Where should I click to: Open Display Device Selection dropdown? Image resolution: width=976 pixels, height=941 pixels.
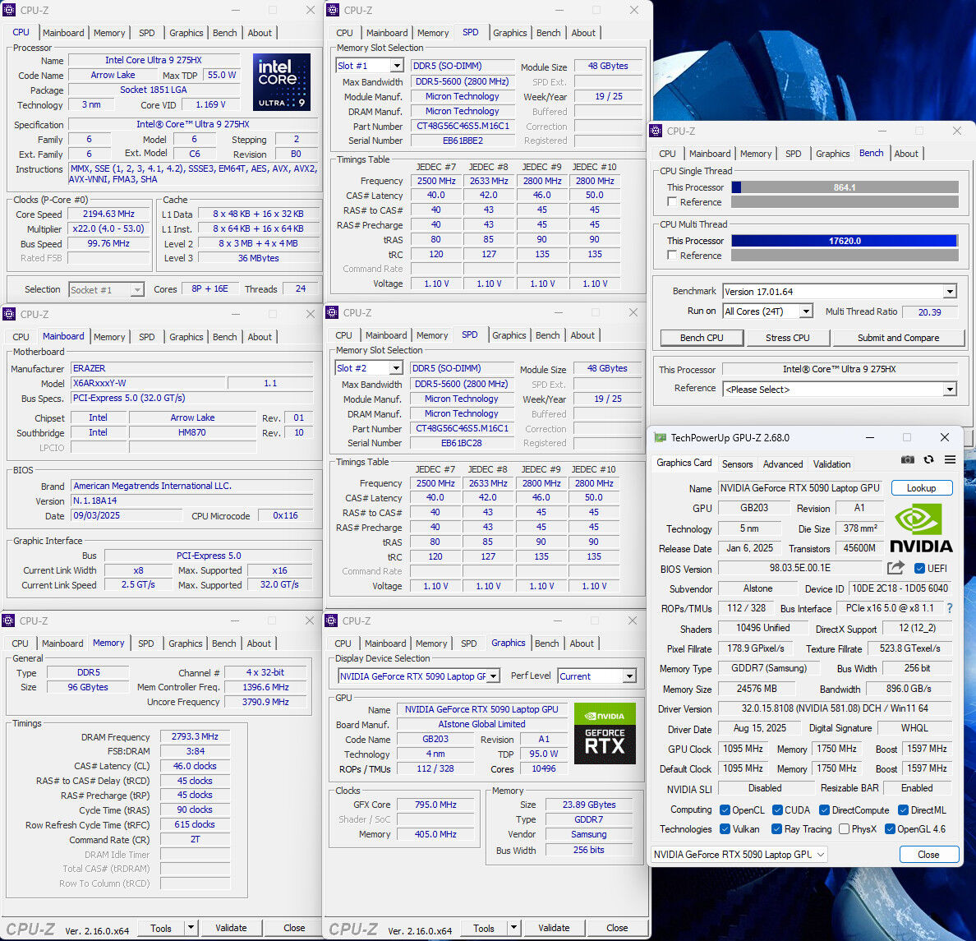point(494,676)
